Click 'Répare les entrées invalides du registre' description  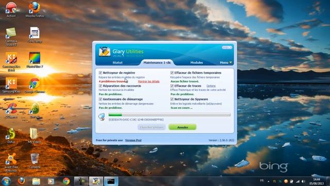(x=122, y=78)
